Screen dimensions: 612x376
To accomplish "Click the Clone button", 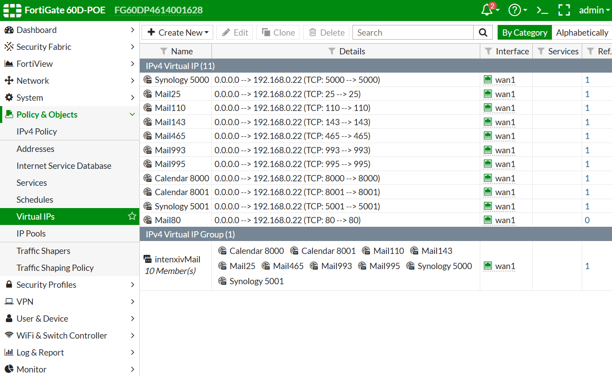I will point(278,33).
